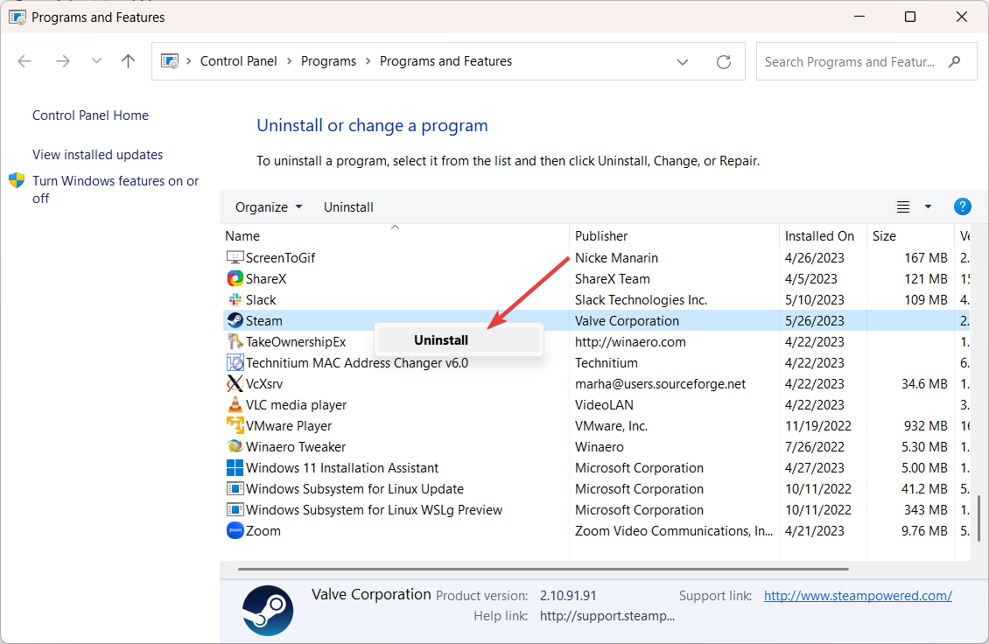Click the VLC media player cone icon
The image size is (989, 644).
[x=235, y=404]
